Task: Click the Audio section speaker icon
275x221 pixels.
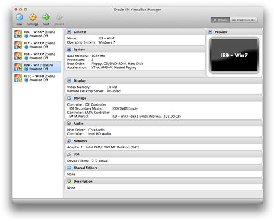Action: (x=69, y=124)
